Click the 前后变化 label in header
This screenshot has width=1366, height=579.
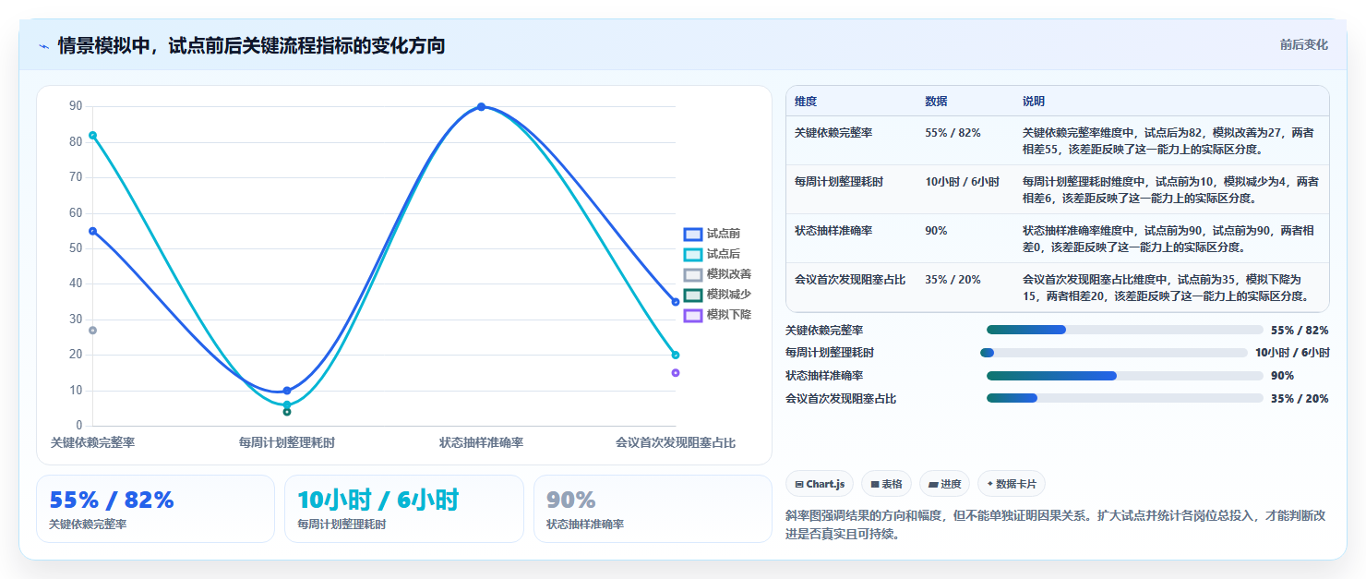point(1303,44)
